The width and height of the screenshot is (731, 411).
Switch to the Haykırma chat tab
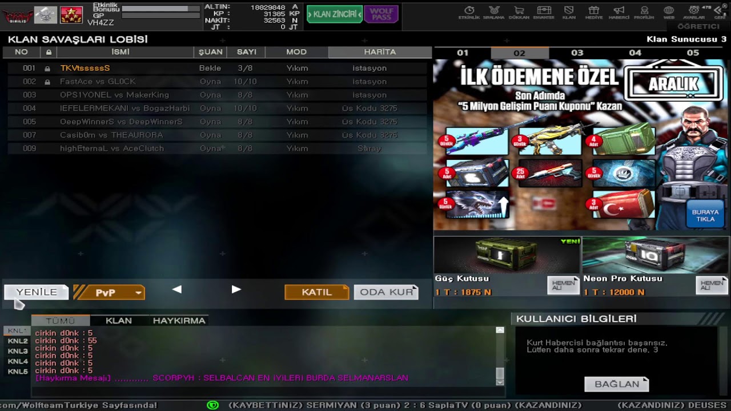point(179,321)
